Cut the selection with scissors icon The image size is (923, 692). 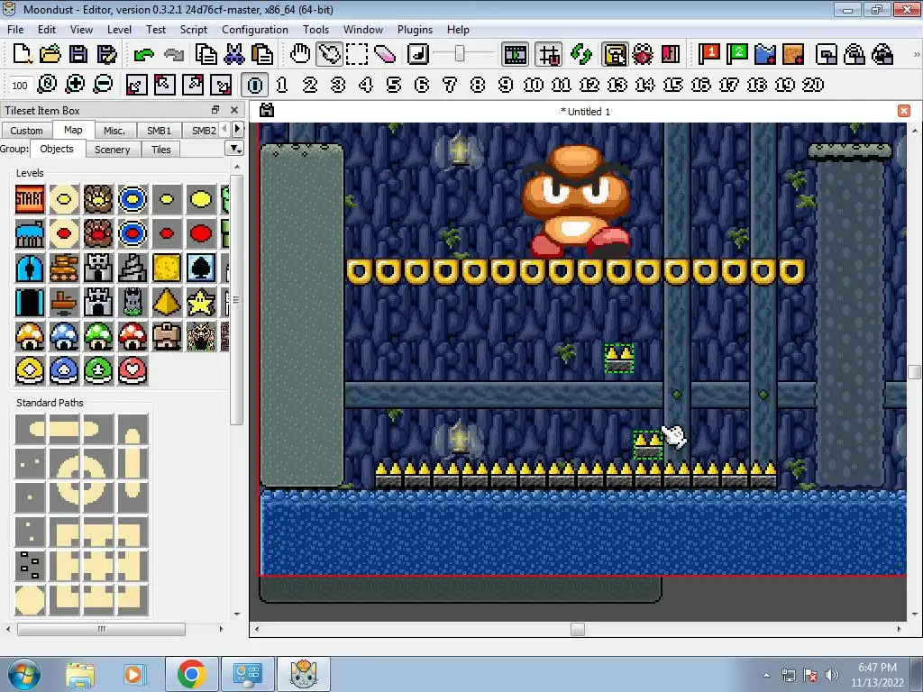(234, 54)
